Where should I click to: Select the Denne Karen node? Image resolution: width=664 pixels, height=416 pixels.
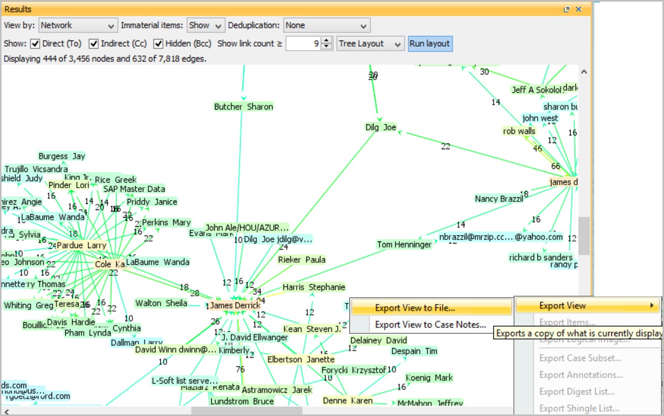pyautogui.click(x=348, y=401)
